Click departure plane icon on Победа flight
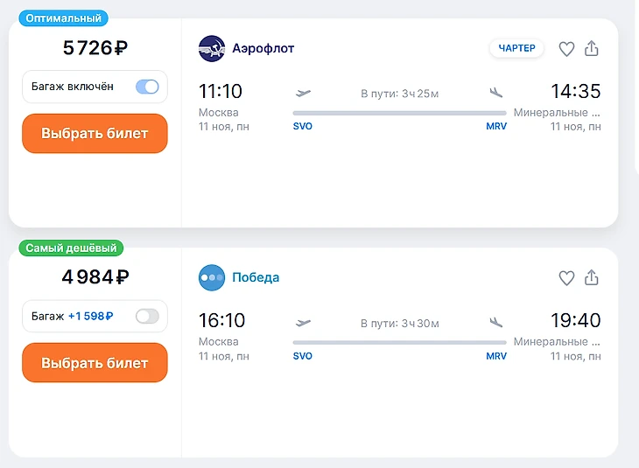The image size is (639, 468). pos(304,321)
